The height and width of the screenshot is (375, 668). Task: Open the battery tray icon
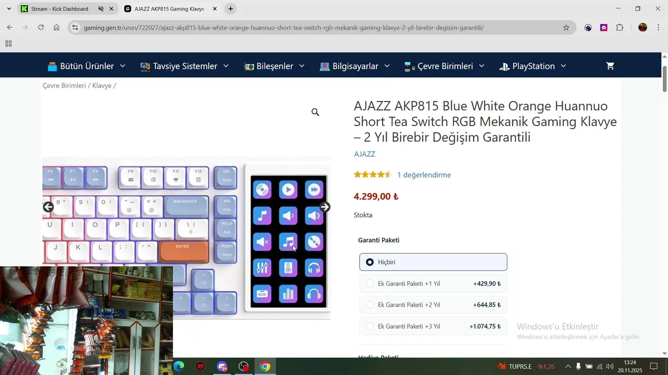(589, 367)
